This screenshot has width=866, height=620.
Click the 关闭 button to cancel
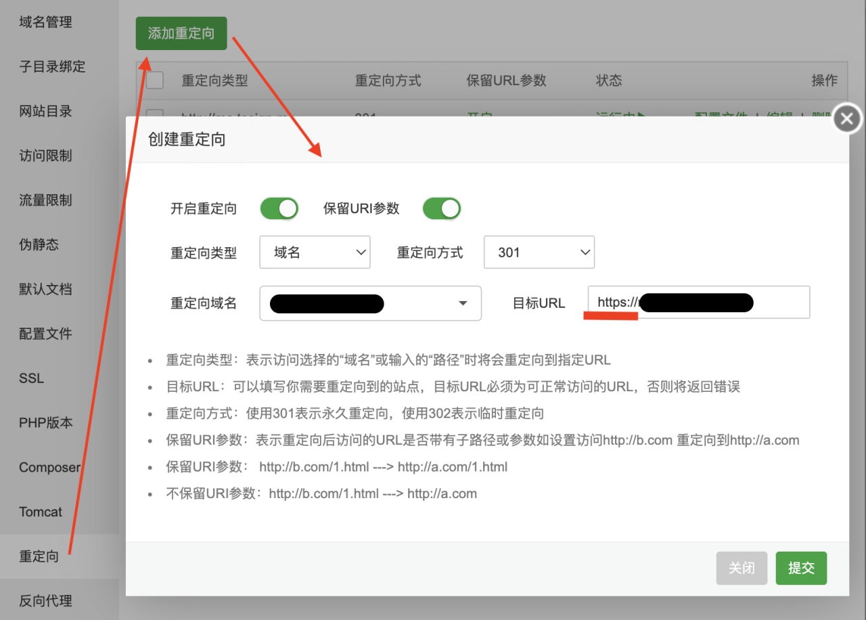742,568
